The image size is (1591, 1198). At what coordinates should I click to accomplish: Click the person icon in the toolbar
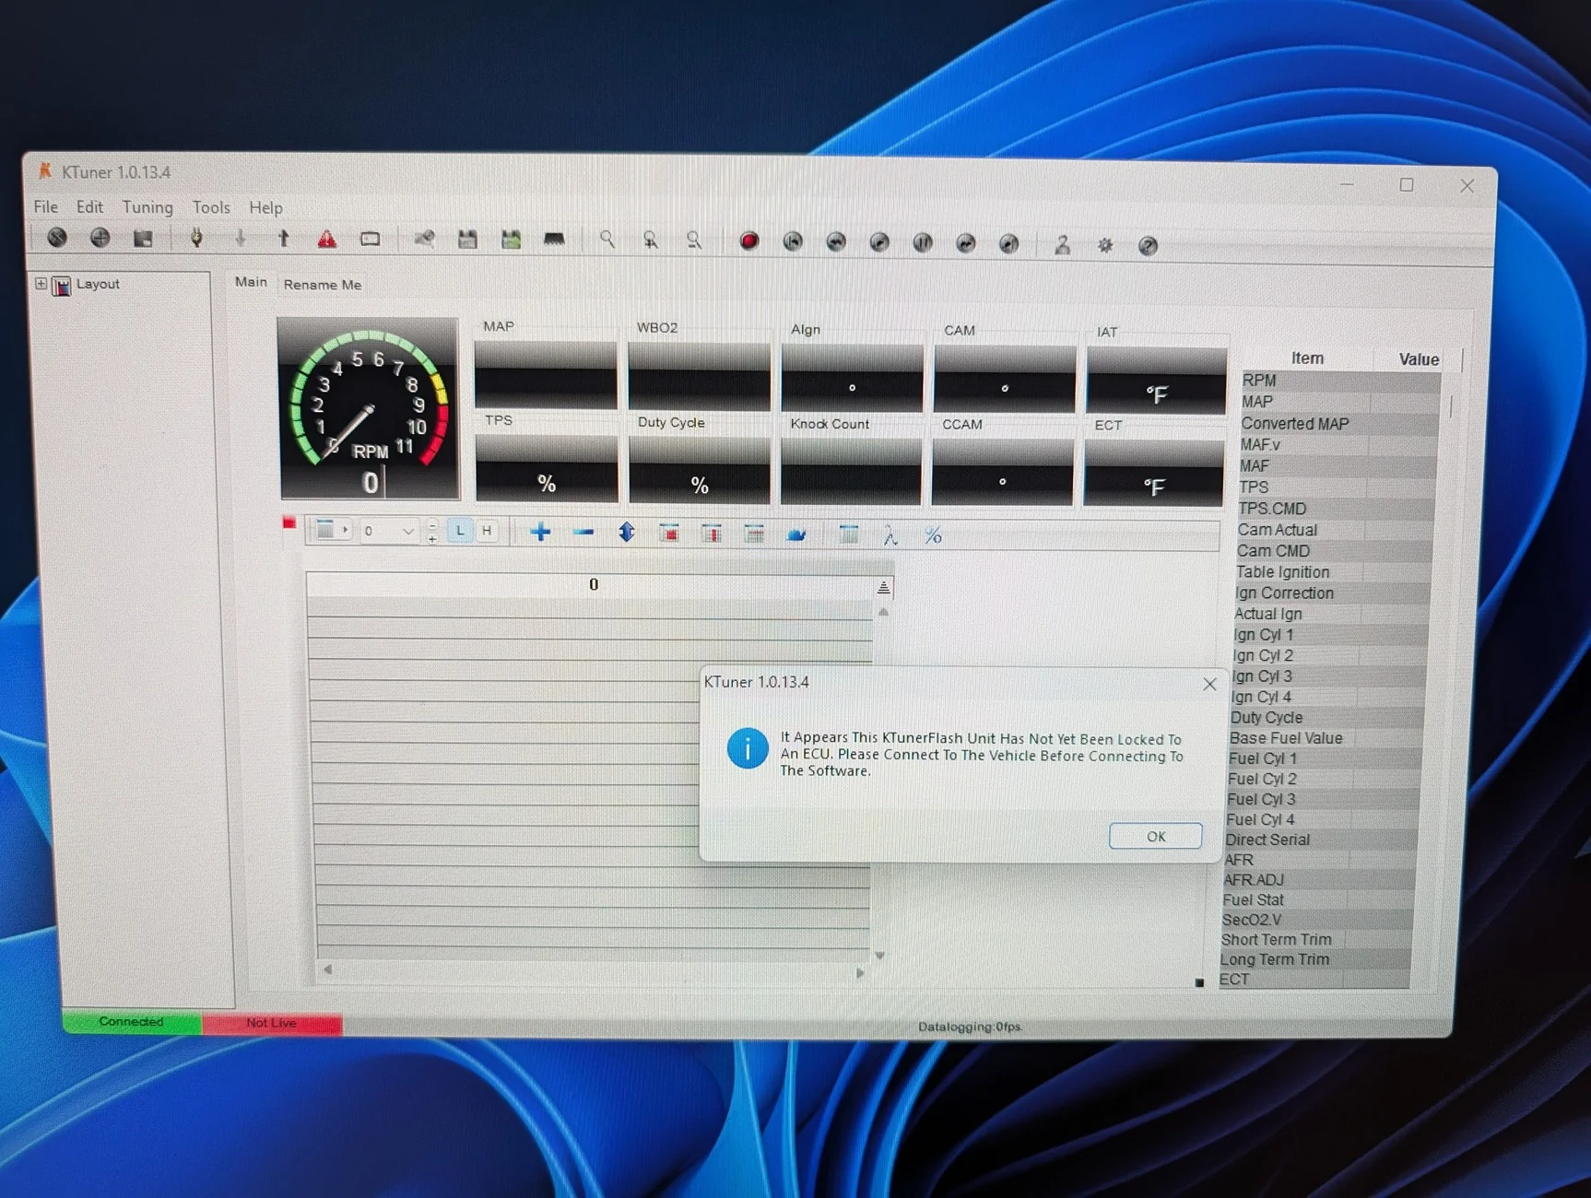click(1062, 244)
